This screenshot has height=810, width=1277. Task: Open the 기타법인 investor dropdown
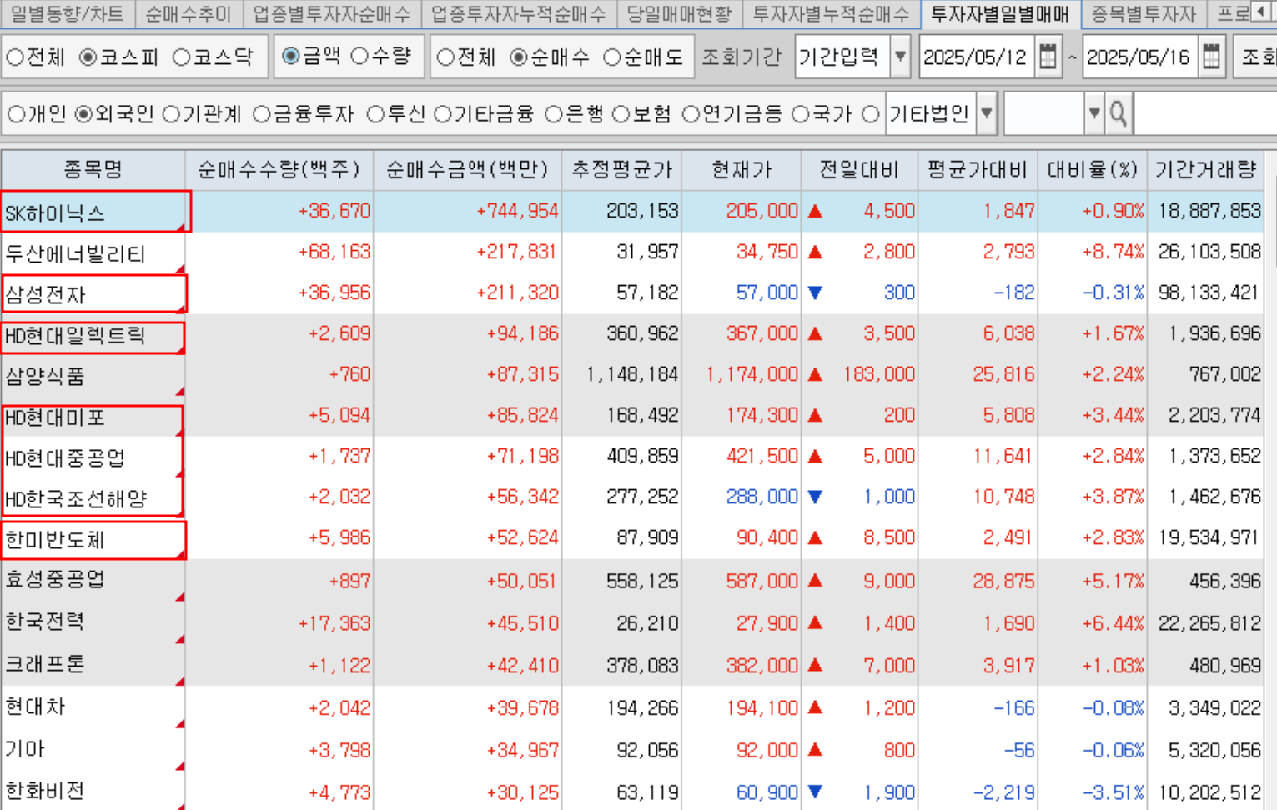(x=987, y=114)
